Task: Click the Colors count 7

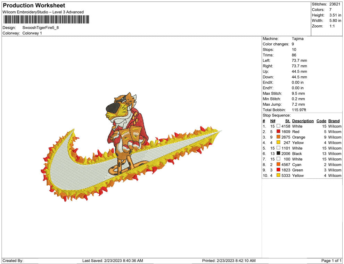Action: (330, 10)
